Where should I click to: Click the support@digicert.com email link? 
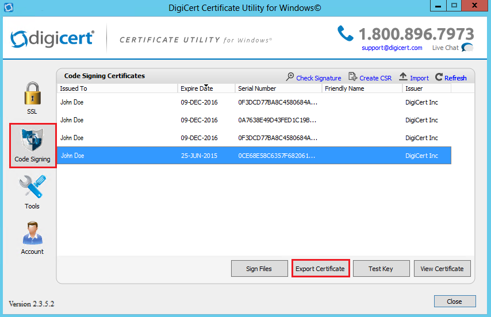(392, 48)
